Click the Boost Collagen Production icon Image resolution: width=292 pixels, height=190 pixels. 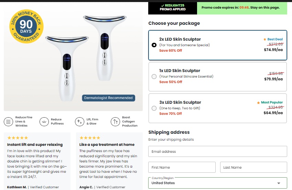(115, 121)
